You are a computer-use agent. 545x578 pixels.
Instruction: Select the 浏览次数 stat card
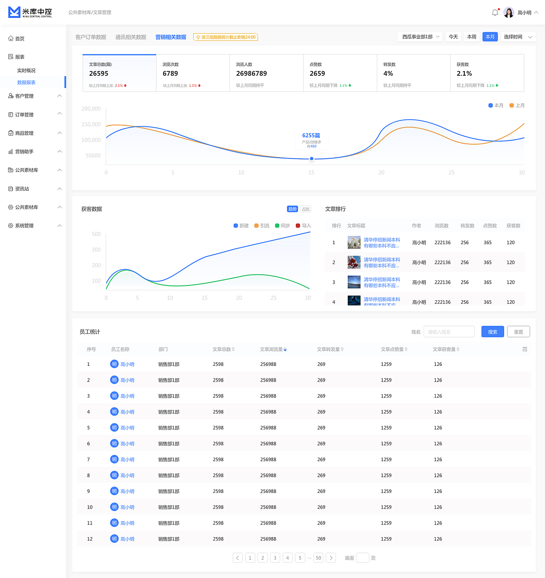[193, 73]
